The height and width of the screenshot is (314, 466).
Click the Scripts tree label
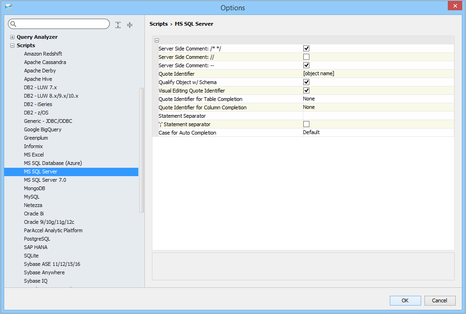[x=26, y=45]
